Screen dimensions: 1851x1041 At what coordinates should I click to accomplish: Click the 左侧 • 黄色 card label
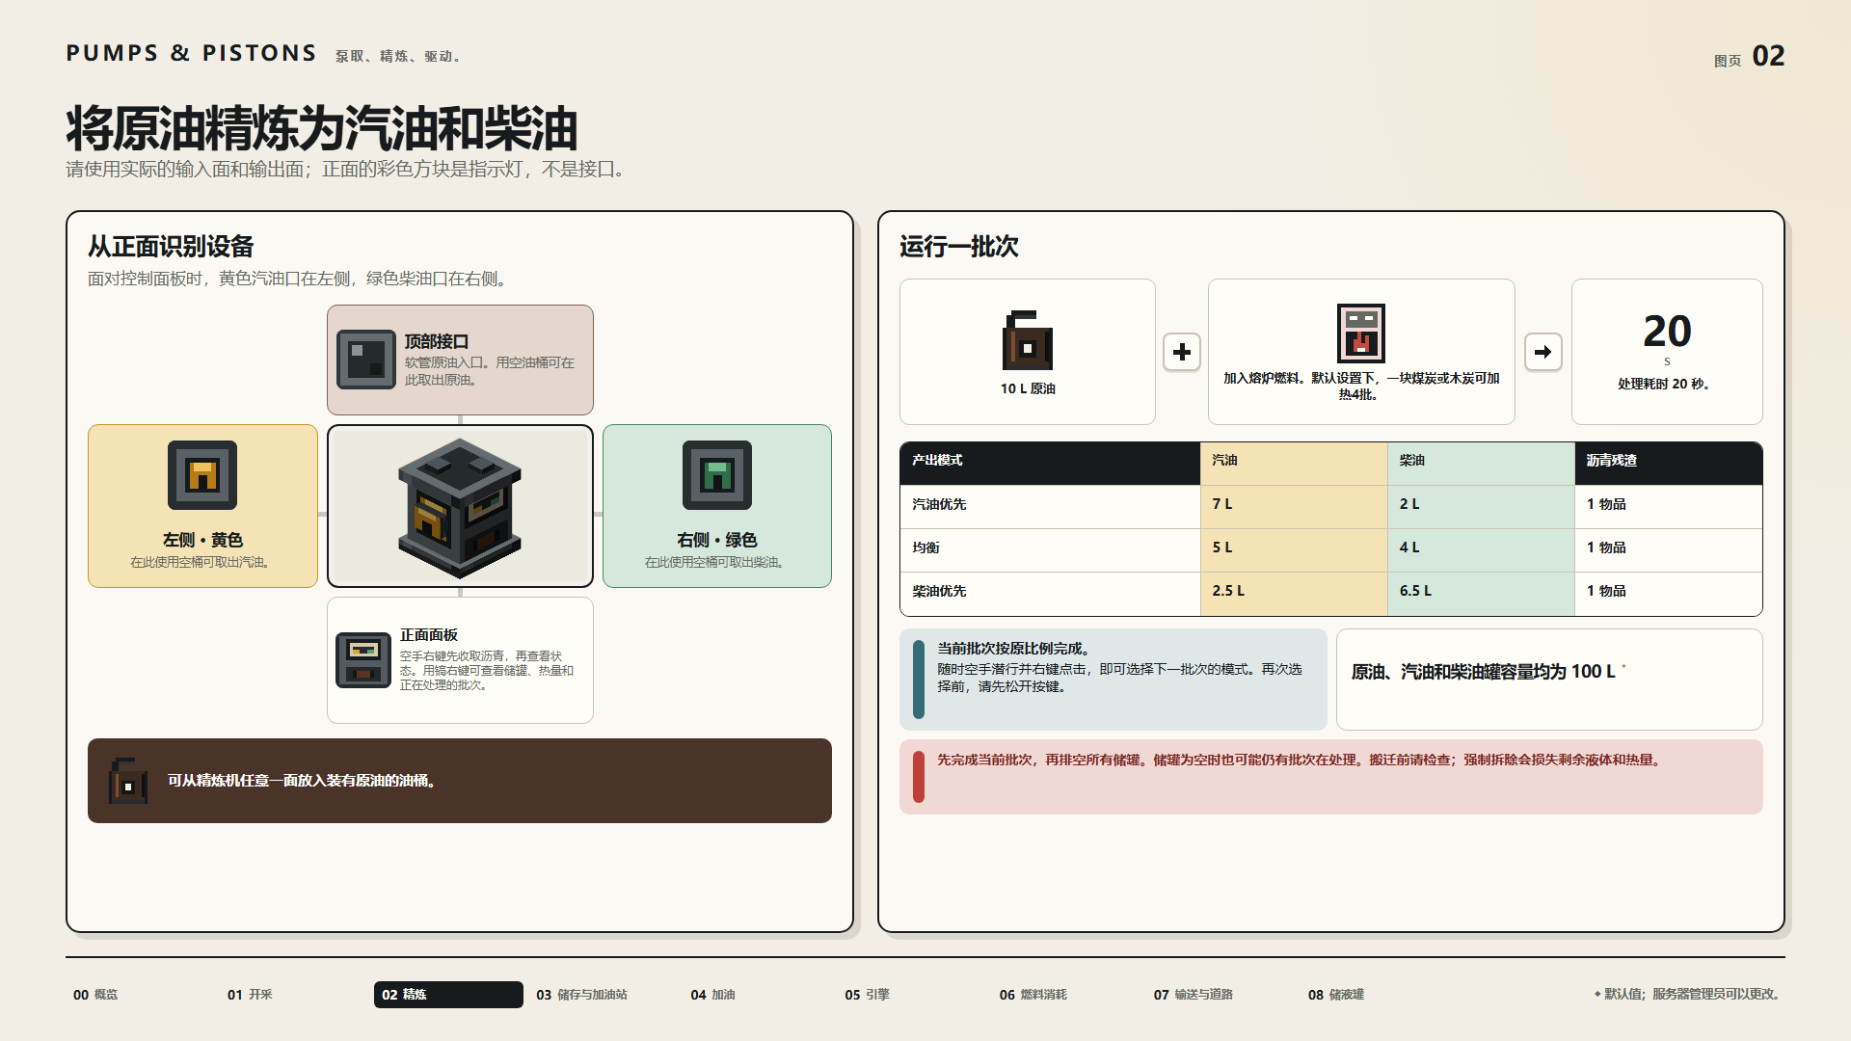pos(202,540)
